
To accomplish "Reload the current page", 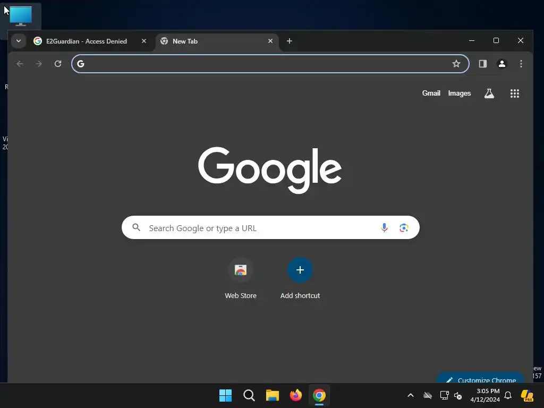I will pos(58,64).
